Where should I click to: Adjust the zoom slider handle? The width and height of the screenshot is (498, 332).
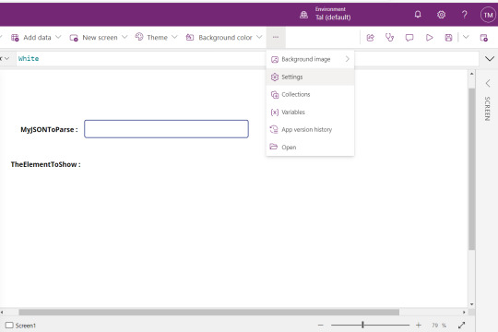click(362, 325)
